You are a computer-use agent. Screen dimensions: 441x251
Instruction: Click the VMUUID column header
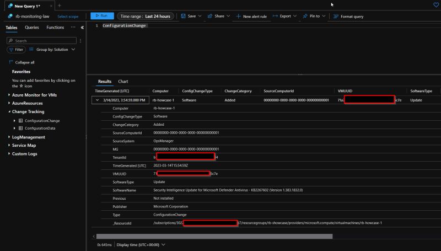[x=345, y=91]
